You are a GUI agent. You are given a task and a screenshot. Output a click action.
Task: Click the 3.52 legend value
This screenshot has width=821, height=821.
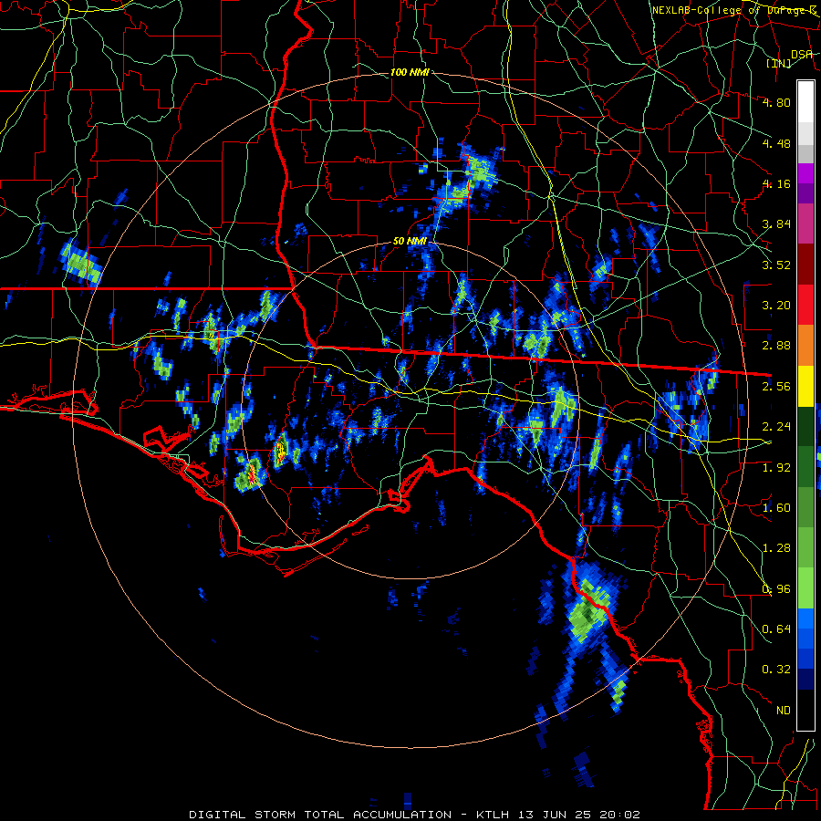(x=776, y=265)
